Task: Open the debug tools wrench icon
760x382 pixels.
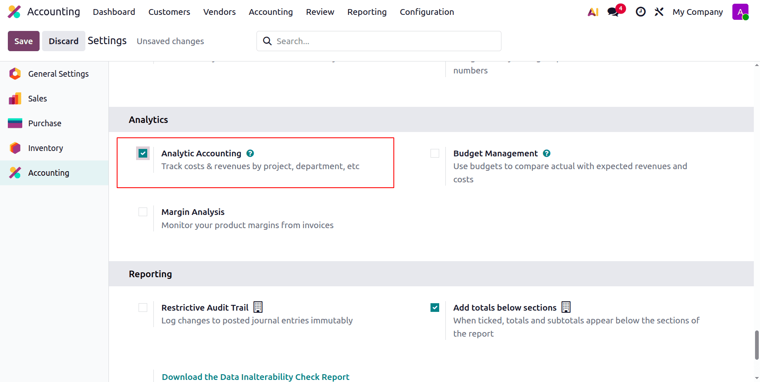Action: (x=659, y=12)
